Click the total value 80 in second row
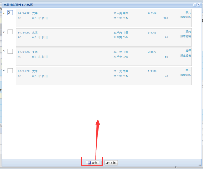Image resolution: width=203 pixels, height=169 pixels. pos(166,37)
